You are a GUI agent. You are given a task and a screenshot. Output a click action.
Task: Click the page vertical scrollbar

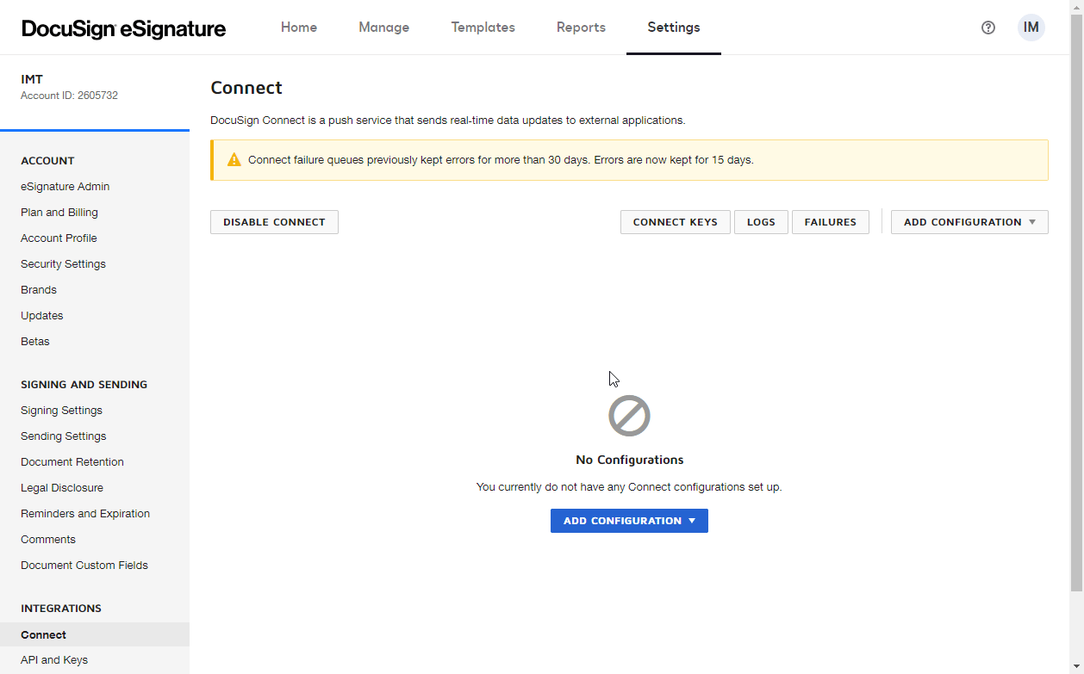coord(1076,301)
